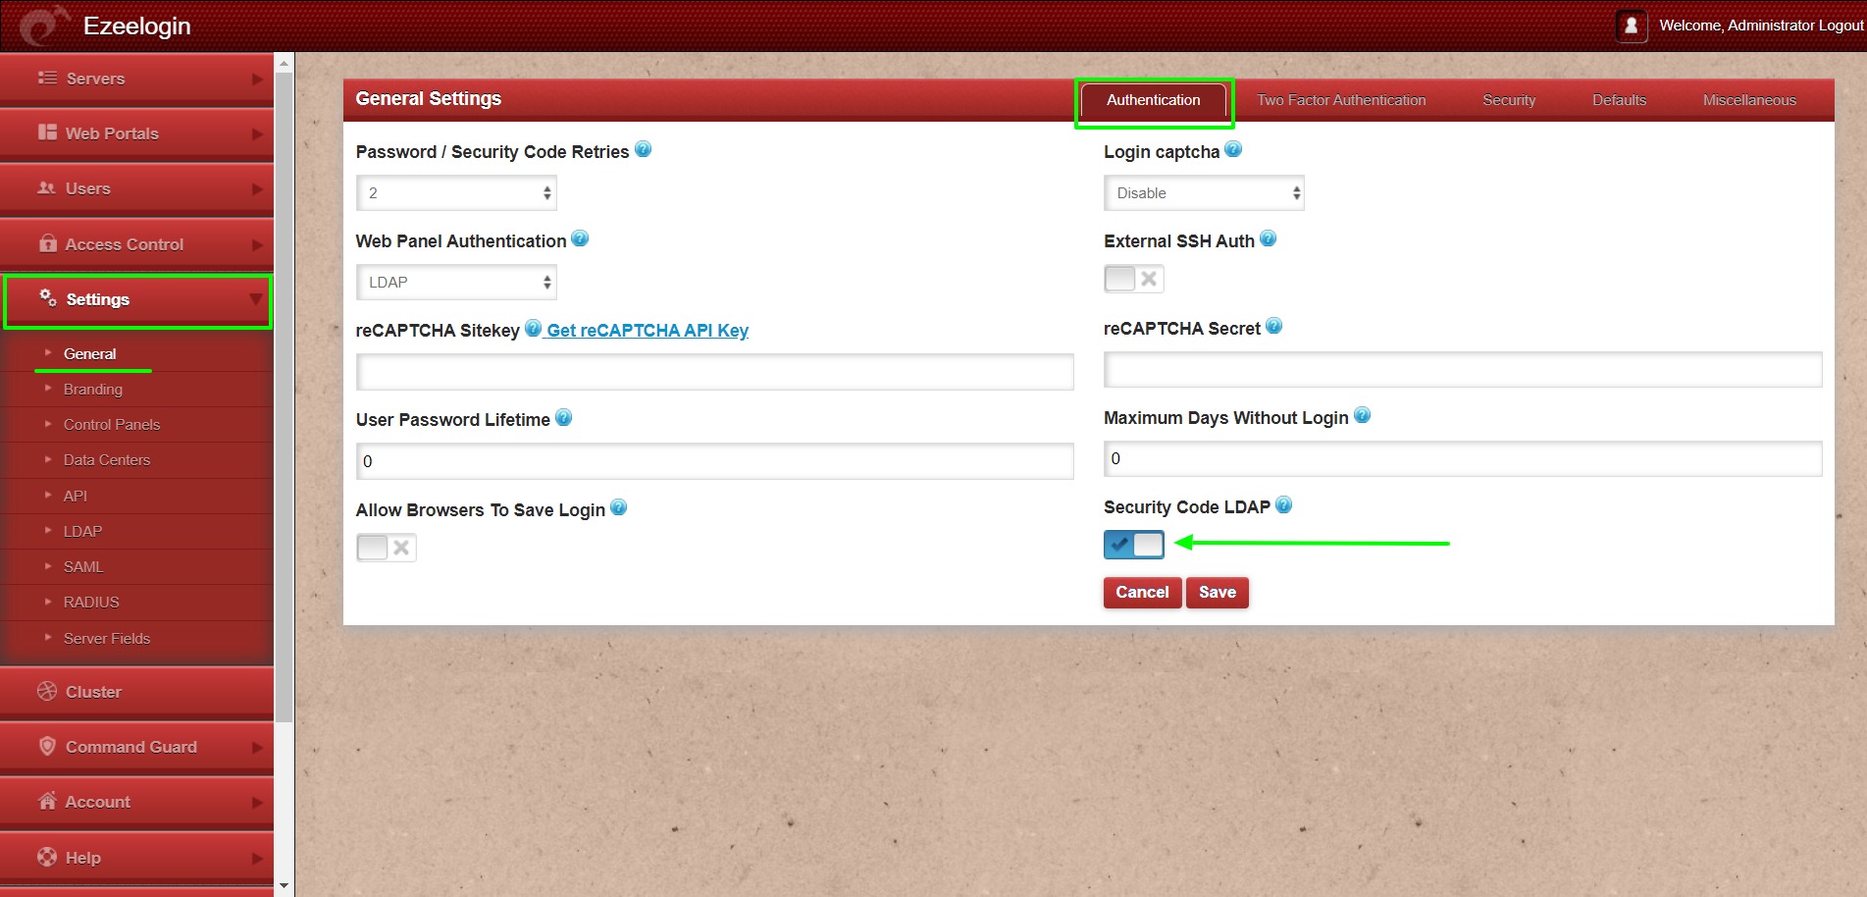The width and height of the screenshot is (1867, 897).
Task: Open help icon for External SSH Auth
Action: [x=1268, y=238]
